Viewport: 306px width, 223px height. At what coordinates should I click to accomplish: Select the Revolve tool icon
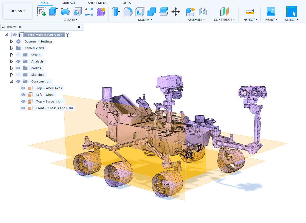pos(65,12)
